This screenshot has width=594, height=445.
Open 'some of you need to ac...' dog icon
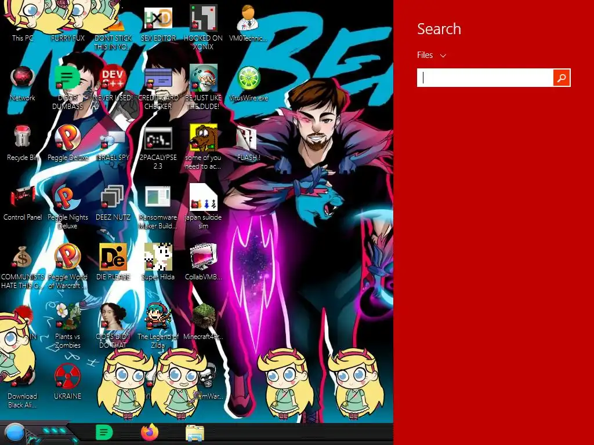point(203,138)
